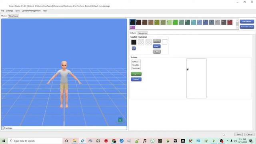The image size is (256, 144).
Task: Select swatch 17 red
Action: click(230, 22)
